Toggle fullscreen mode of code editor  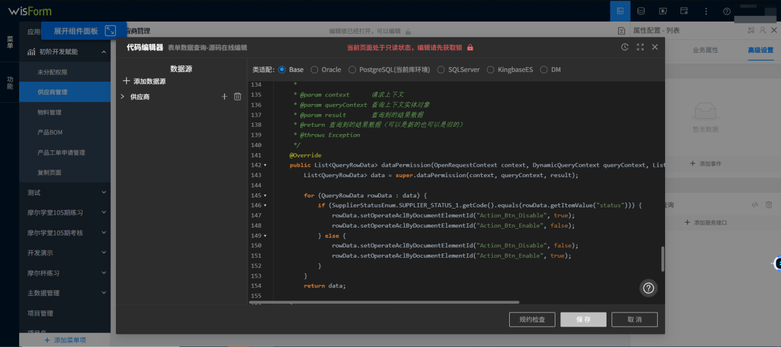point(640,47)
